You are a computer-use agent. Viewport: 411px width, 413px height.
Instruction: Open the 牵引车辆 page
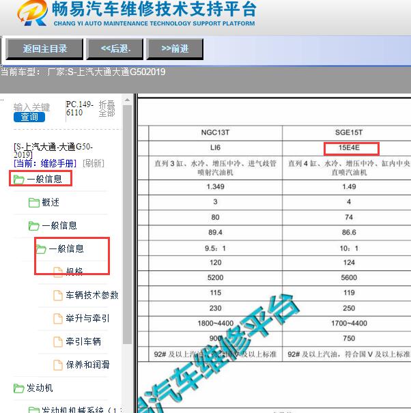click(x=83, y=341)
